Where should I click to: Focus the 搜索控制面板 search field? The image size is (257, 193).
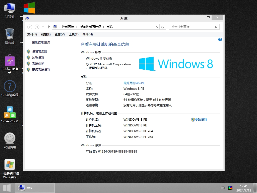pos(194,27)
